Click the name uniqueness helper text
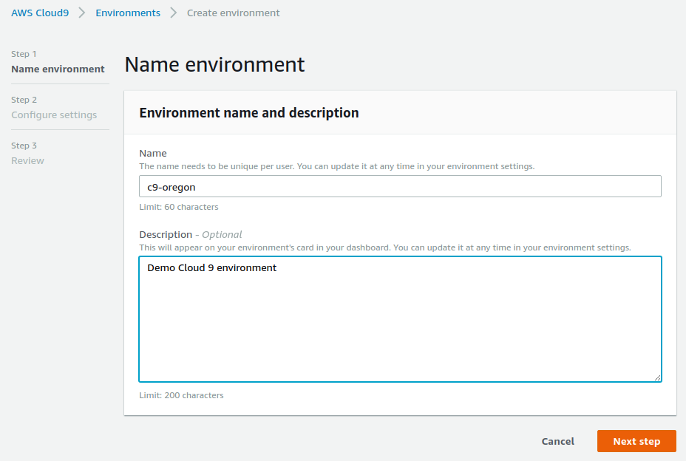The width and height of the screenshot is (686, 461). [337, 166]
